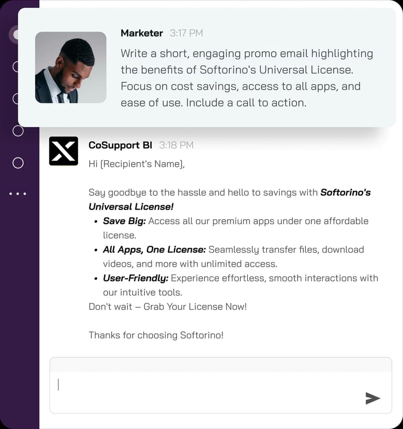The height and width of the screenshot is (429, 403).
Task: Click the send arrow icon
Action: (373, 398)
